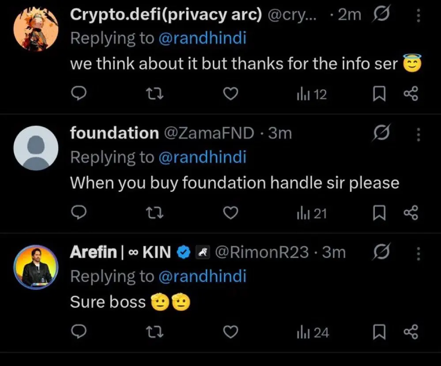The width and height of the screenshot is (441, 366).
Task: Open Crypto.defi's avatar
Action: tap(36, 28)
